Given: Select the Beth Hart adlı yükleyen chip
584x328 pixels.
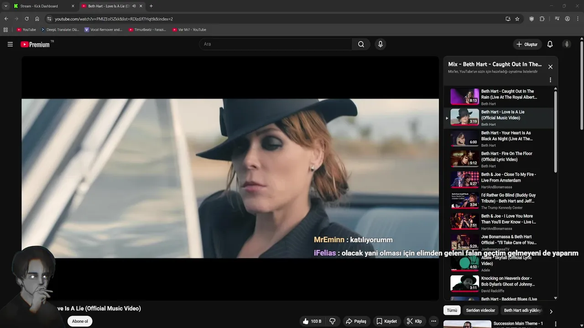Looking at the screenshot, I should point(523,310).
